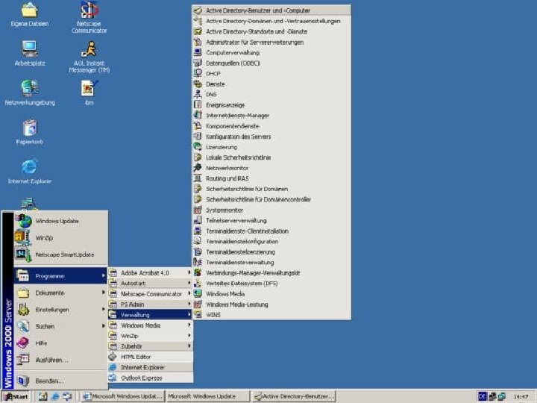Image resolution: width=537 pixels, height=403 pixels.
Task: Choose Datenquellen (ODBC)
Action: pos(271,63)
